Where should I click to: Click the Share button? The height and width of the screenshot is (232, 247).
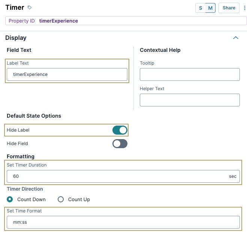229,8
